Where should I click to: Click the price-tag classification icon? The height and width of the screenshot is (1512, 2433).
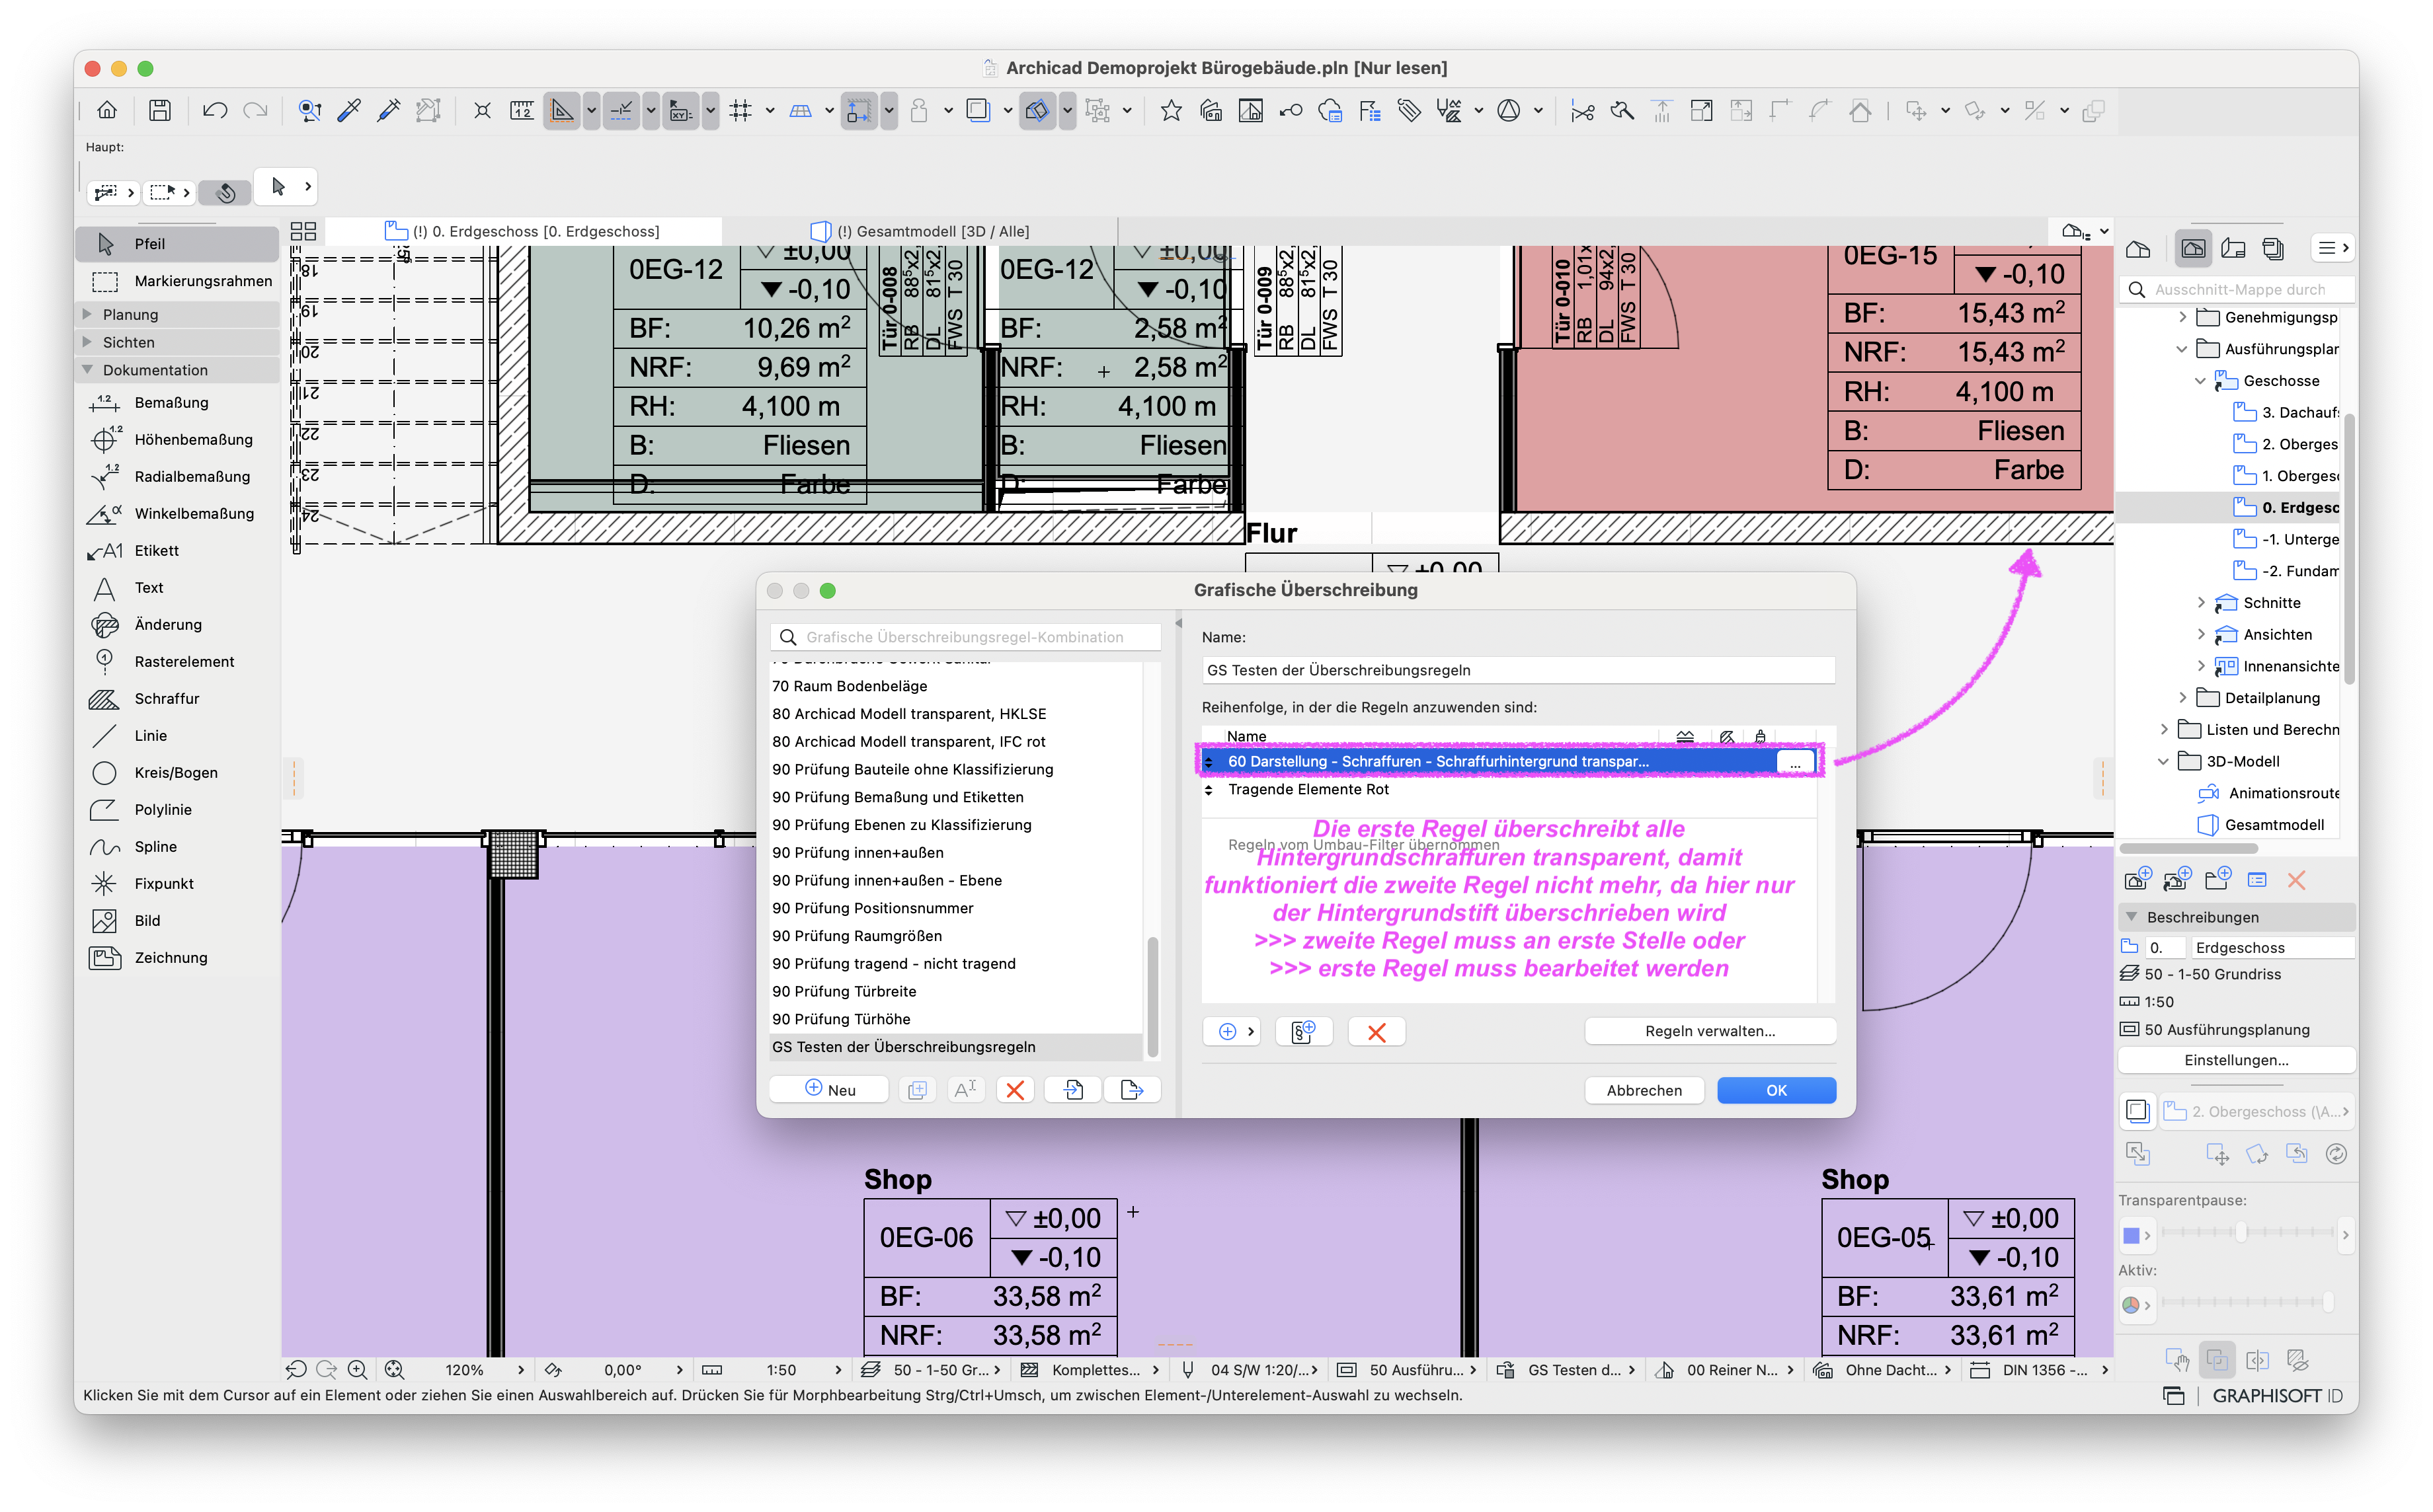coord(1410,110)
